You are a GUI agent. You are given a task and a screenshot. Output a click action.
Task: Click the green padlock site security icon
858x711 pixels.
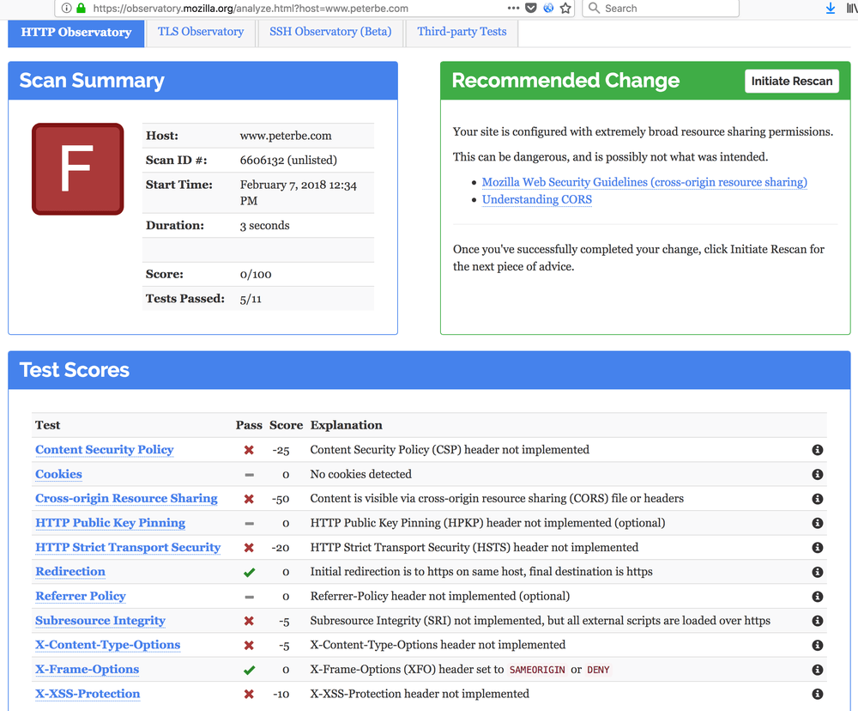(82, 8)
